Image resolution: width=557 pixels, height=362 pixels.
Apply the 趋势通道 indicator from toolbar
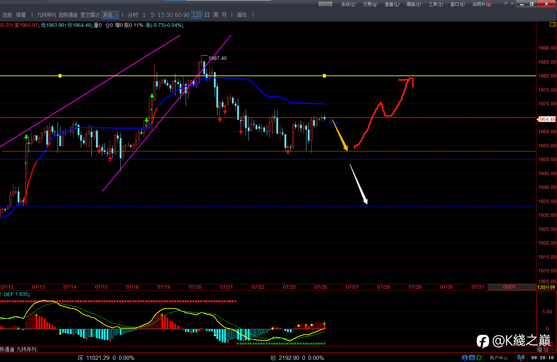point(68,15)
